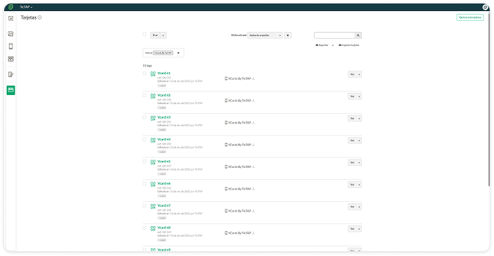494x256 pixels.
Task: Open the Ordenado por sort dropdown
Action: pos(265,35)
